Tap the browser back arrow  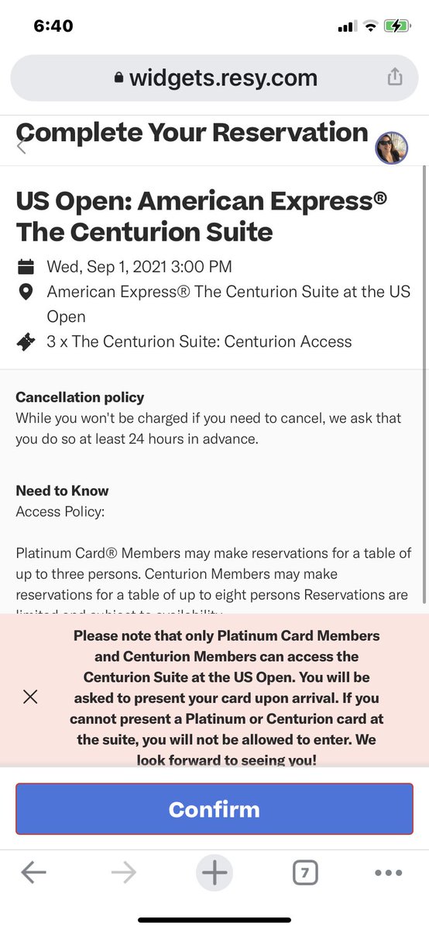coord(33,873)
